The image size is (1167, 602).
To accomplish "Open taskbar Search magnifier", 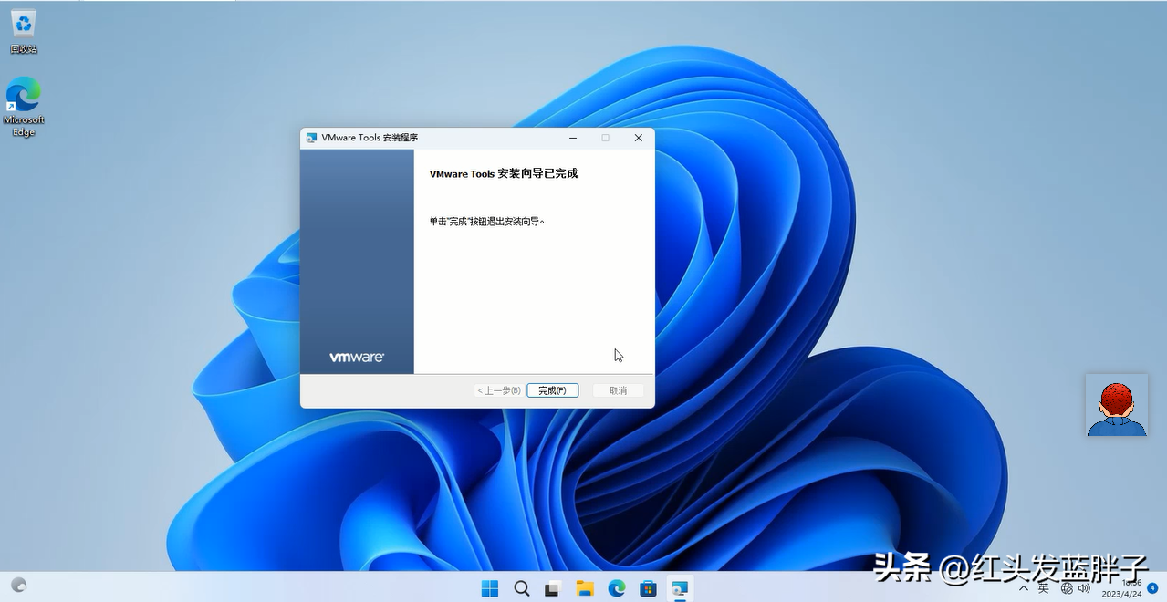I will 522,588.
